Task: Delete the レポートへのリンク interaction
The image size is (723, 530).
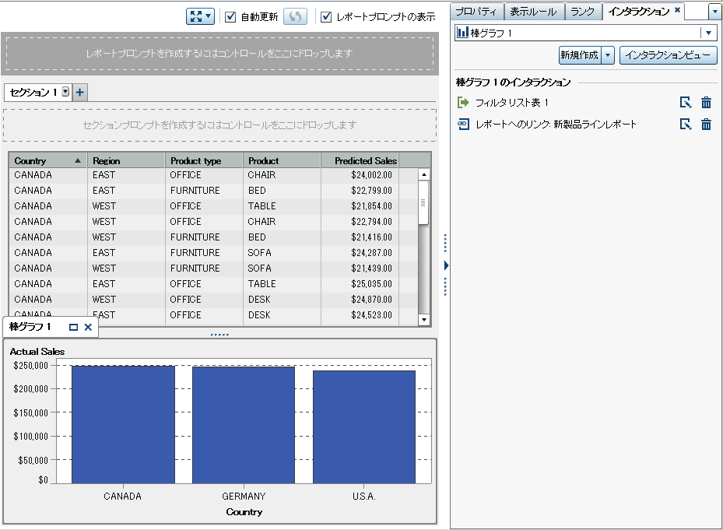Action: [x=706, y=125]
